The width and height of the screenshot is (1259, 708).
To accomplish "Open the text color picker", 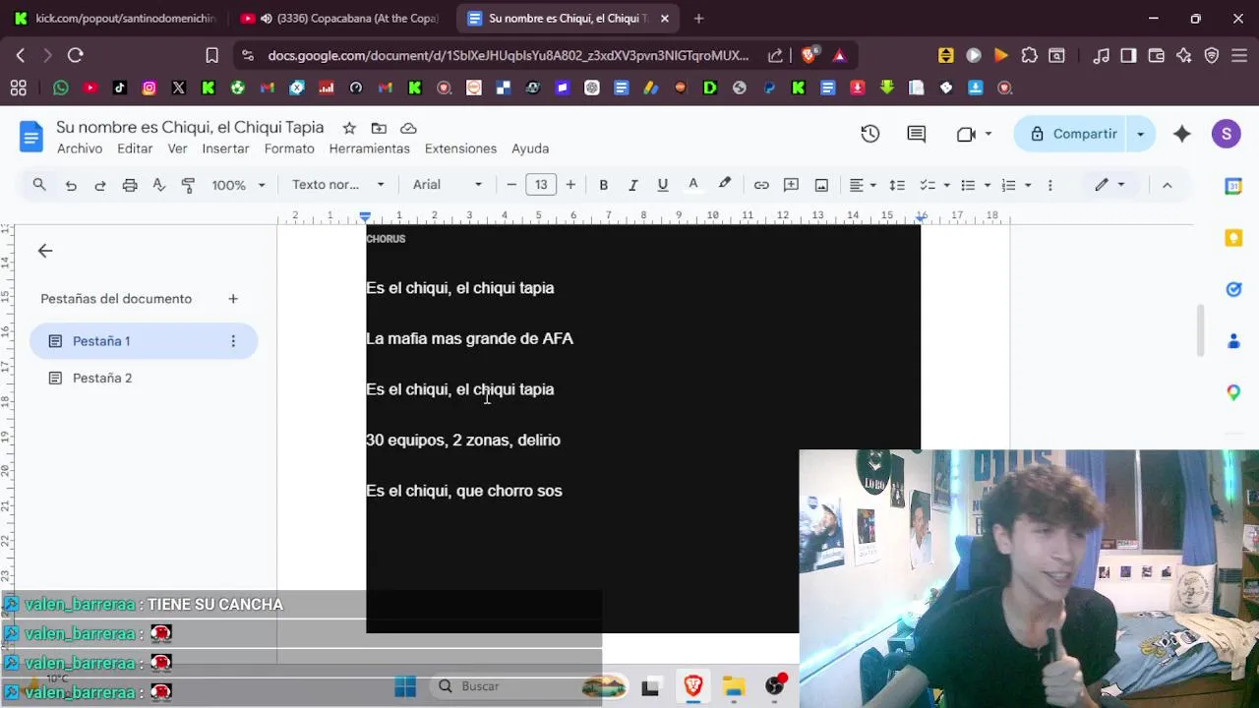I will [693, 185].
